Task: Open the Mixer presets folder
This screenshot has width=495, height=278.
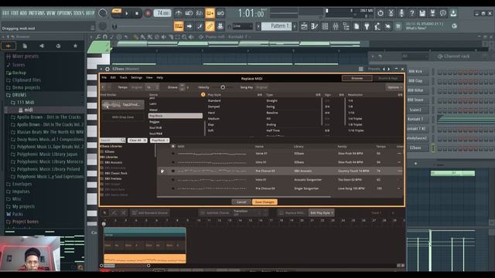Action: (x=26, y=56)
